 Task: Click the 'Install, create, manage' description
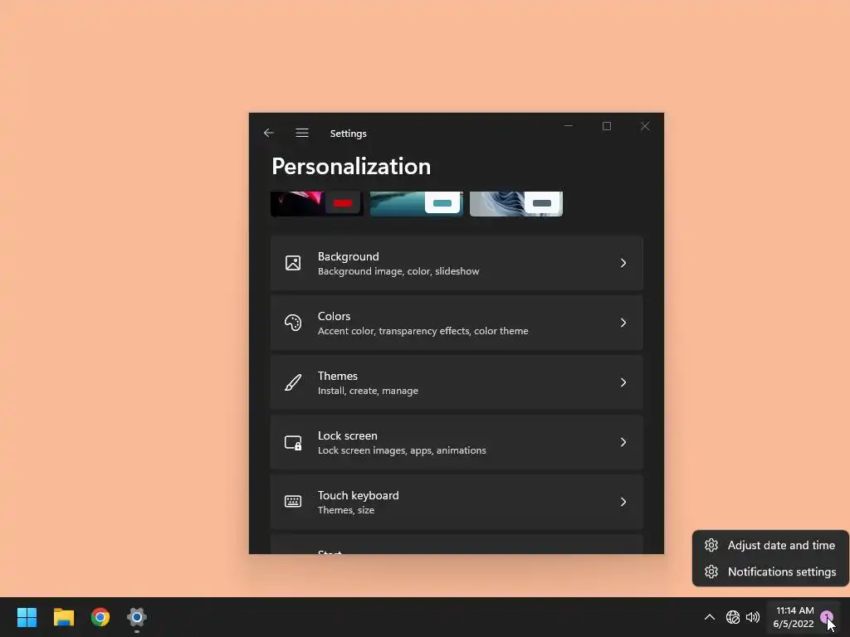(x=368, y=391)
